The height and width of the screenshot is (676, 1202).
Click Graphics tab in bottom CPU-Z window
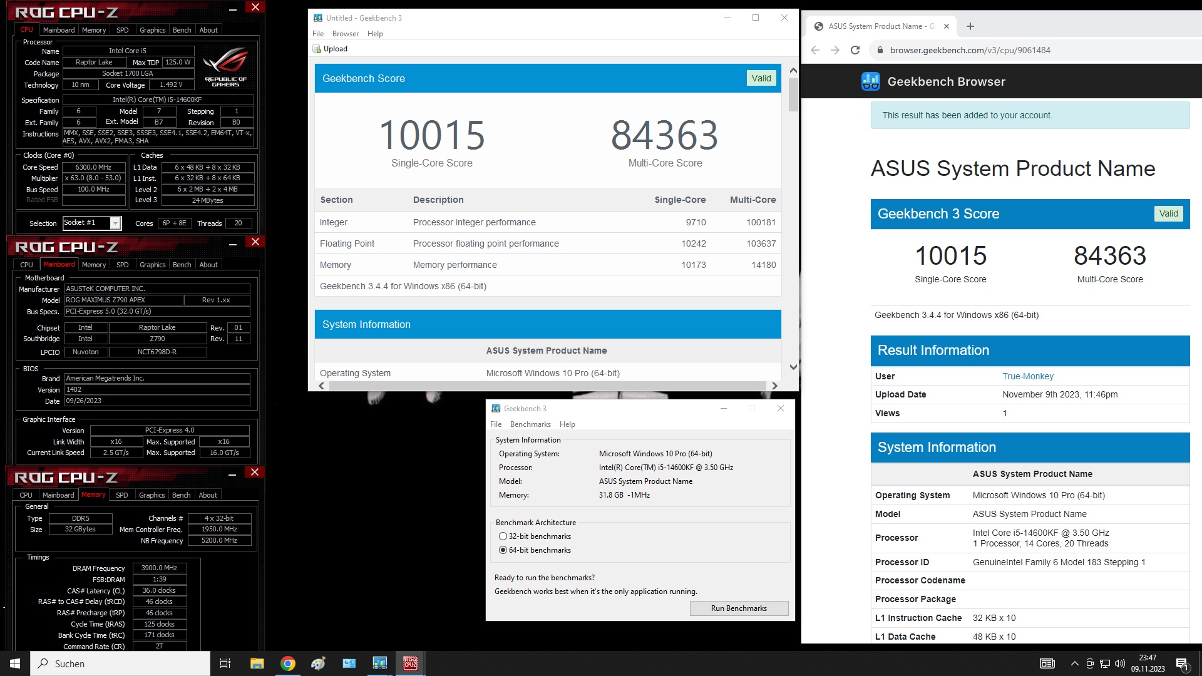click(152, 495)
